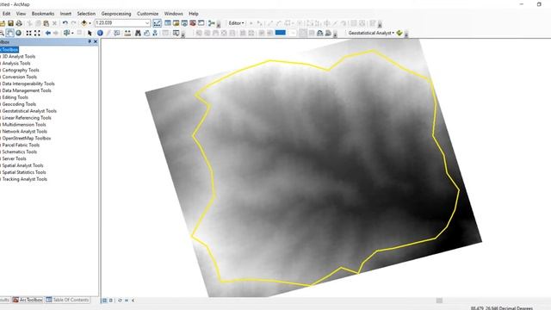Switch to Layout View button
The height and width of the screenshot is (310, 551).
[x=111, y=301]
